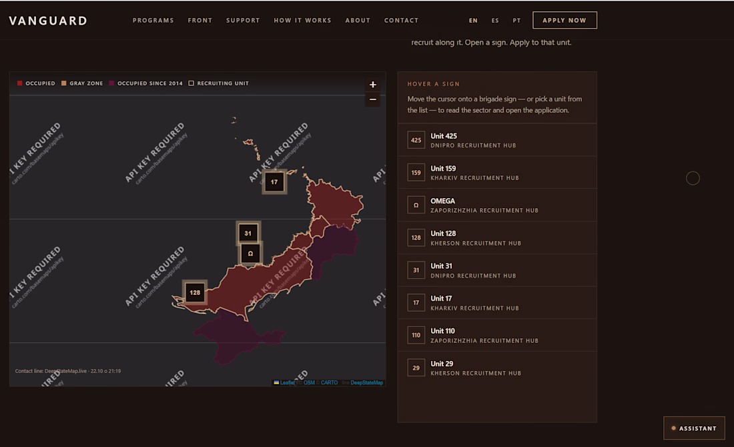Viewport: 734px width, 447px height.
Task: Navigate to How It Works
Action: [x=302, y=21]
